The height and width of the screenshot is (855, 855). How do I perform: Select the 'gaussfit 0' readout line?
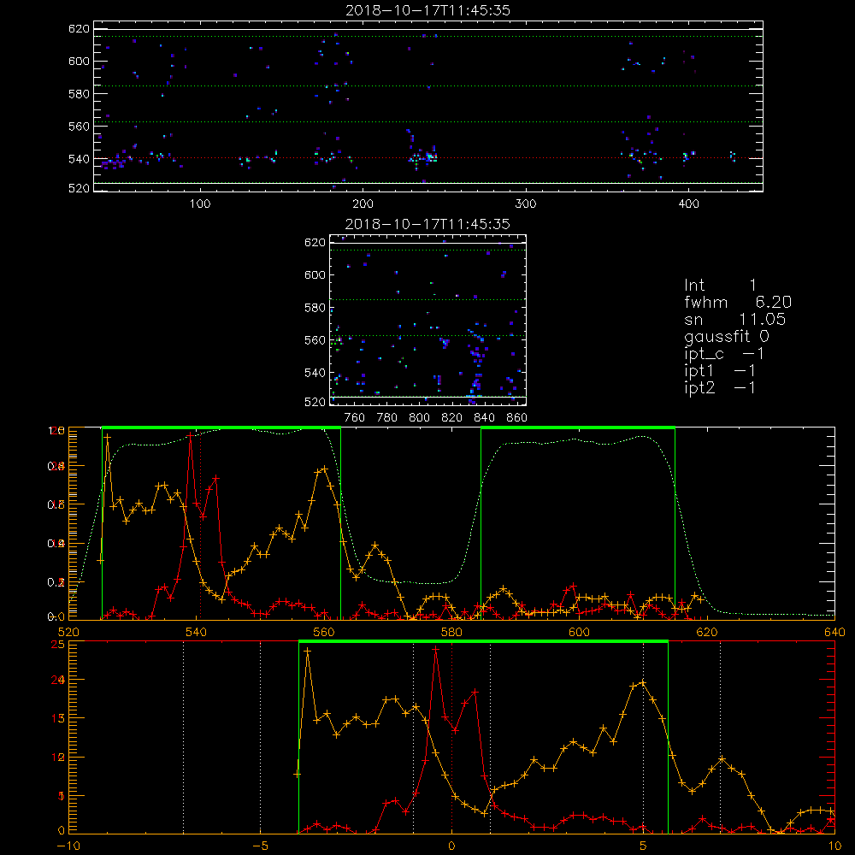click(x=726, y=336)
